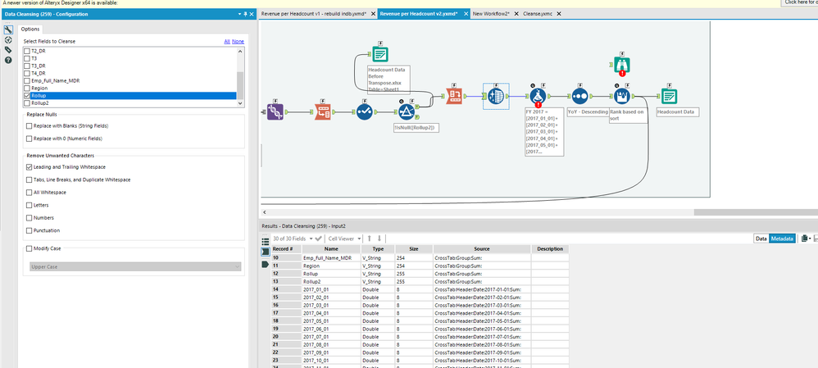Click the canvas horizontal scrollbar left arrow
The height and width of the screenshot is (368, 818).
tap(265, 212)
